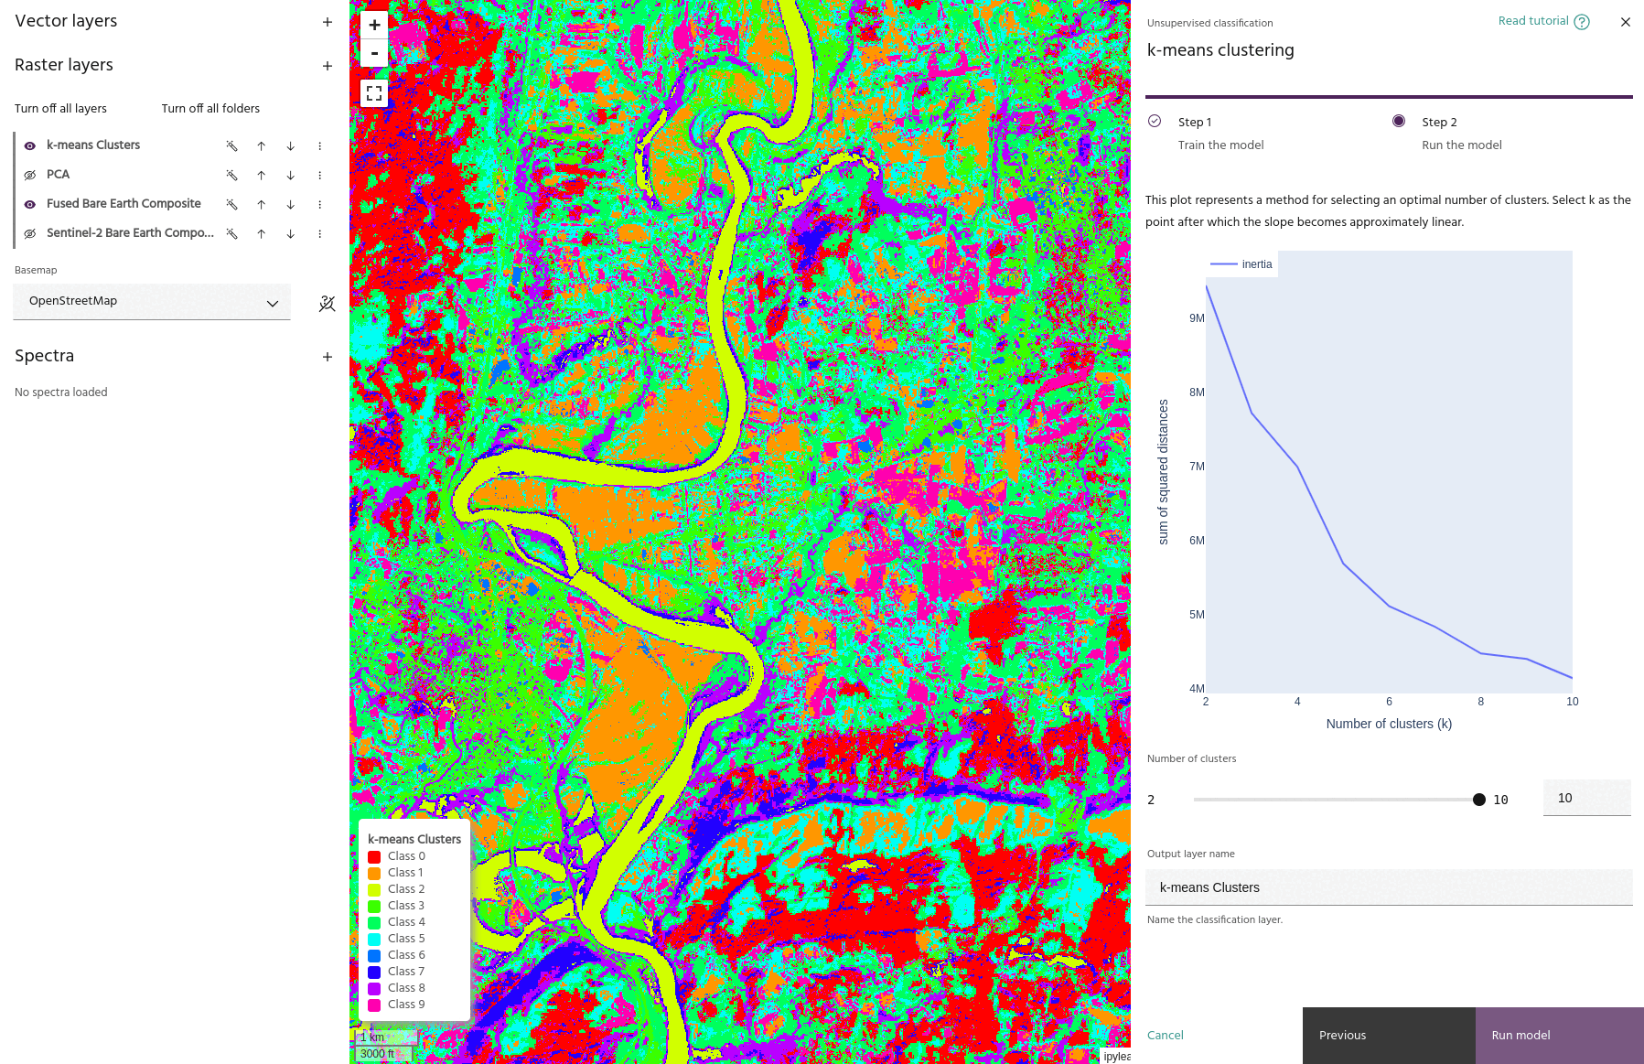
Task: Zoom in on the map
Action: 374,25
